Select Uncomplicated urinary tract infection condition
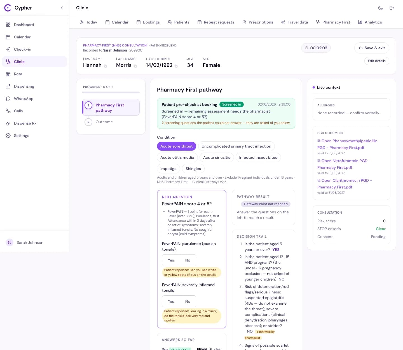403x350 pixels. [236, 146]
